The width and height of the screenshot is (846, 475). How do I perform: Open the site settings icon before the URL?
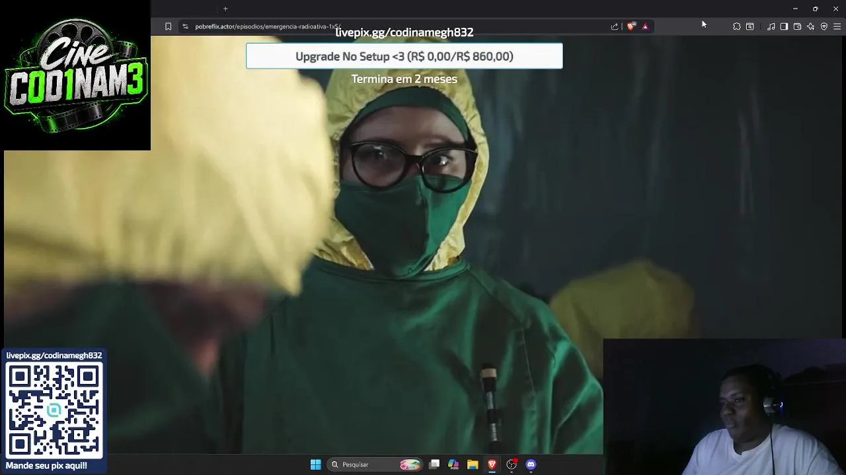click(185, 26)
